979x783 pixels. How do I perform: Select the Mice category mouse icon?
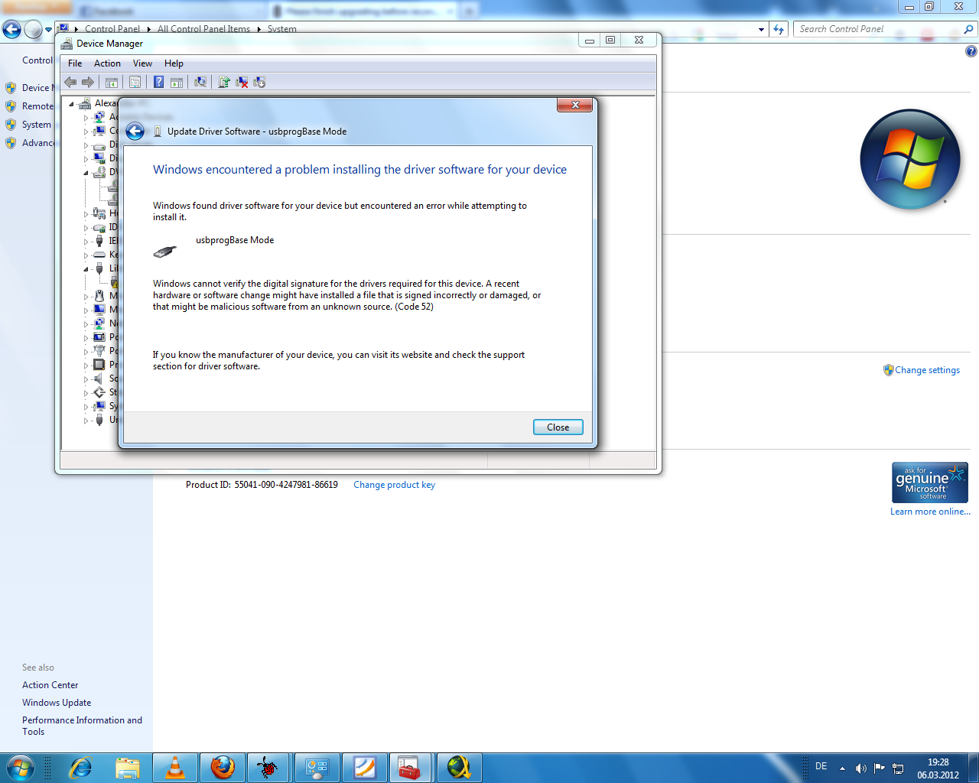click(x=99, y=296)
